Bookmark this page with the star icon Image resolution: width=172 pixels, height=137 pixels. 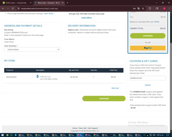click(143, 9)
